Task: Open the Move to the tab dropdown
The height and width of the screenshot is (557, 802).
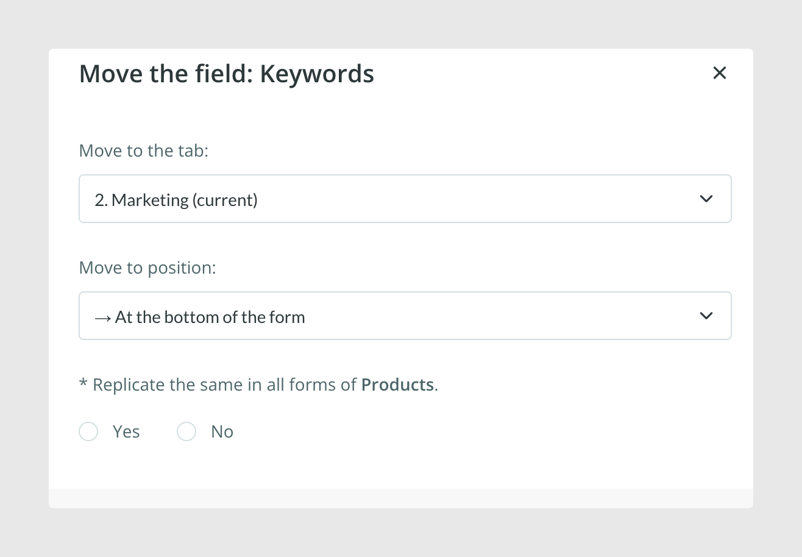Action: [405, 199]
